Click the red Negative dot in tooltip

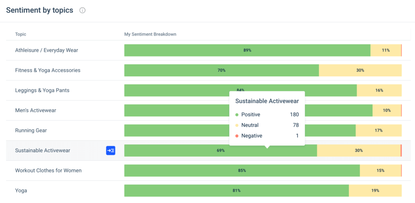237,136
